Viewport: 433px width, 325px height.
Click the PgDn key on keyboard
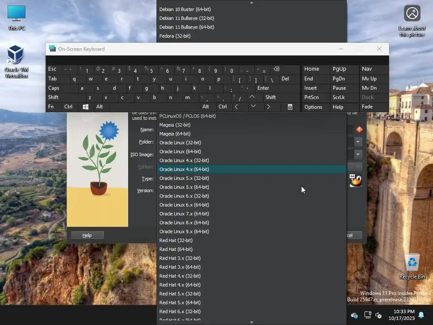coord(344,79)
